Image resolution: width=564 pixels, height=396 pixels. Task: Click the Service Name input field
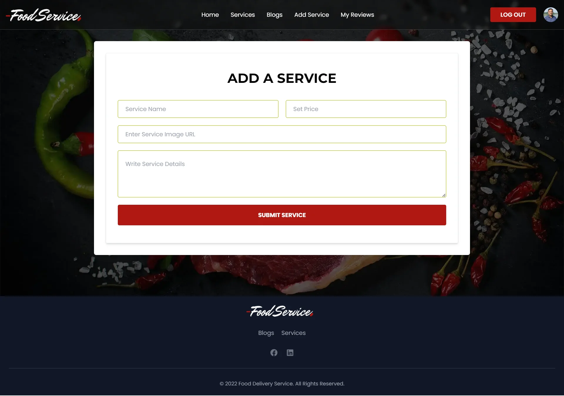tap(198, 109)
